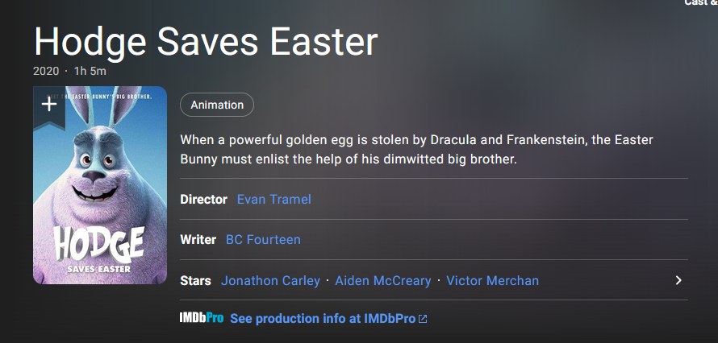Click the external link icon beside IMDbPro
Screen dimensions: 718x343
(424, 319)
